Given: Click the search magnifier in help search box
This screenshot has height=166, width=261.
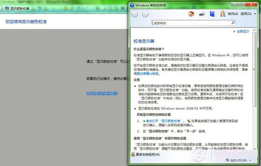Looking at the screenshot, I should point(233,22).
